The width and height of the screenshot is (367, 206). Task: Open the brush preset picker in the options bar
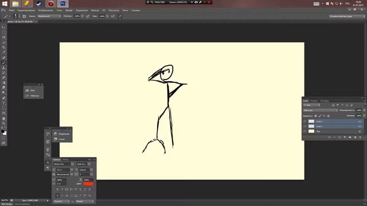pyautogui.click(x=15, y=16)
